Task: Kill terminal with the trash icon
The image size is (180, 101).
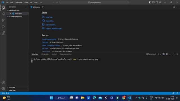Action: (x=167, y=54)
